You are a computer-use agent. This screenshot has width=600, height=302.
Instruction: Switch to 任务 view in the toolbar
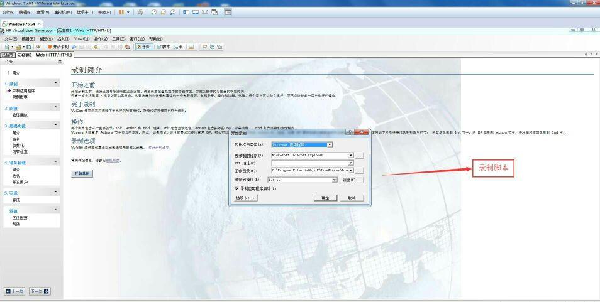point(143,46)
